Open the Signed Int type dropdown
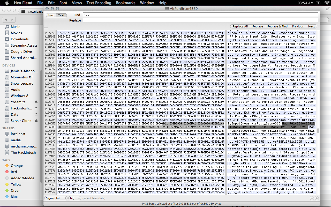 [x=56, y=198]
